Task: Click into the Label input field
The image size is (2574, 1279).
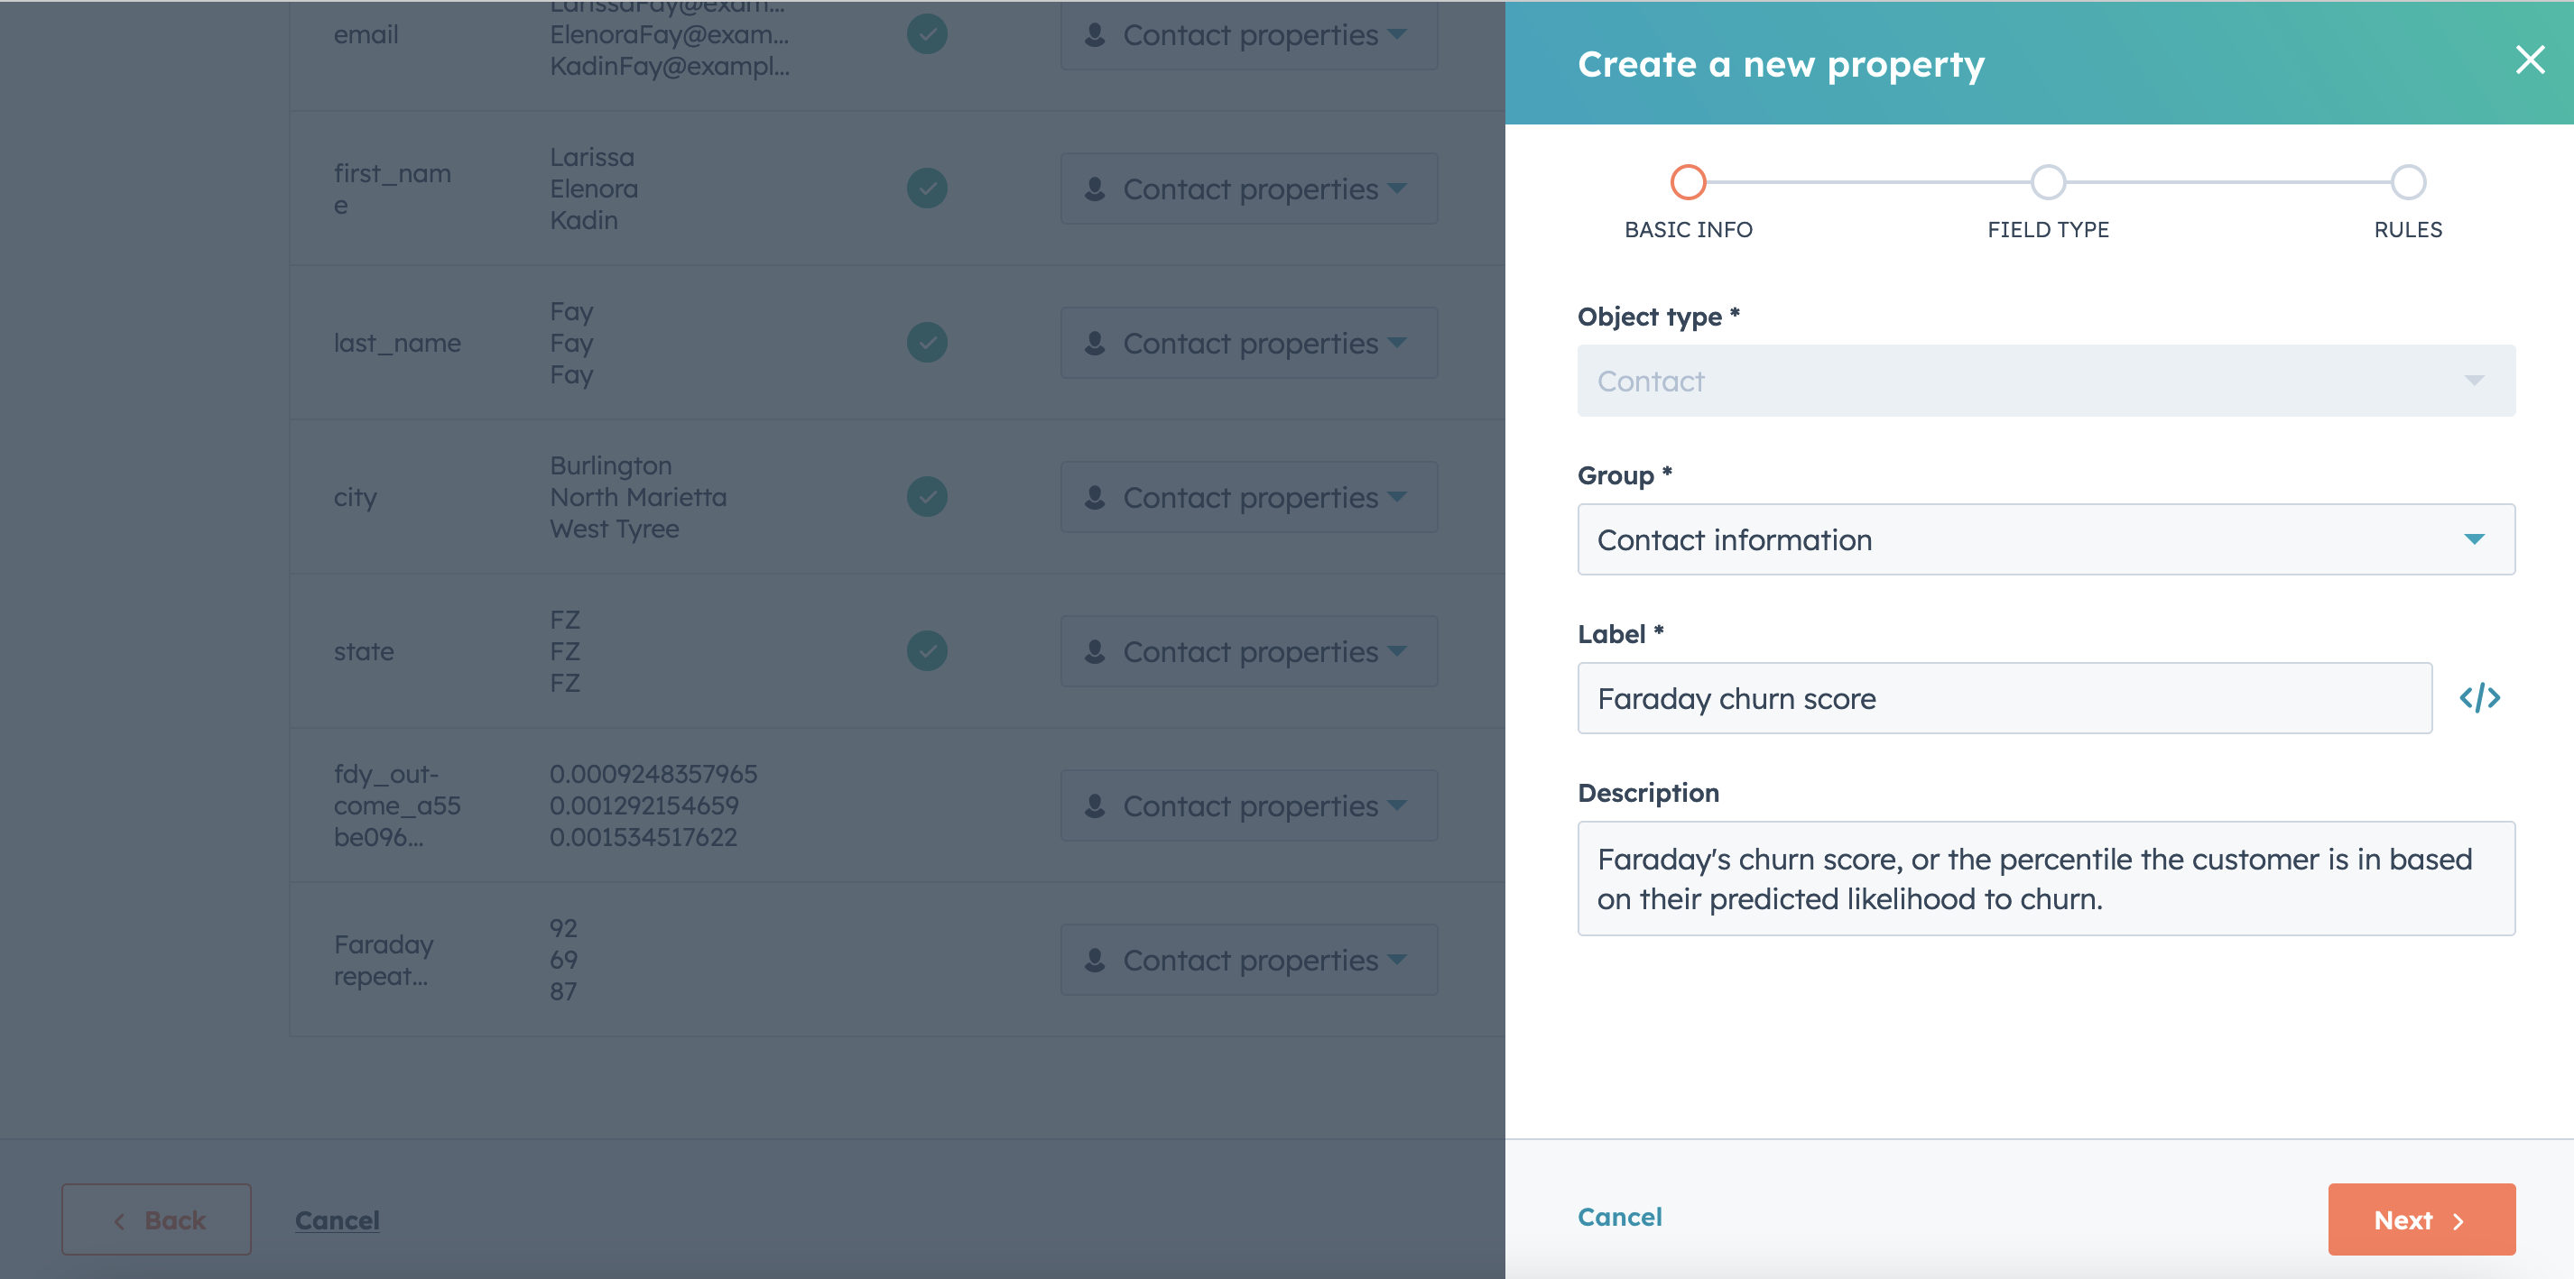Action: [2005, 698]
